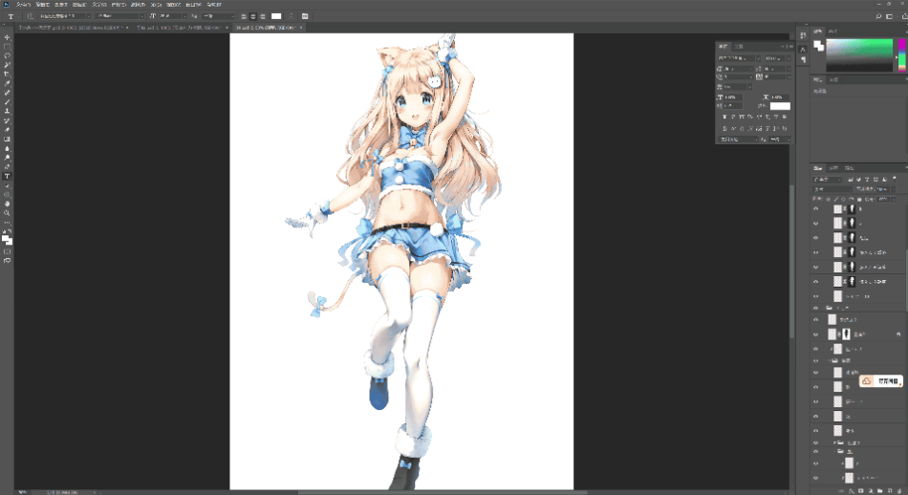The image size is (908, 495).
Task: Toggle Faux Bold in Character panel
Action: pyautogui.click(x=724, y=117)
